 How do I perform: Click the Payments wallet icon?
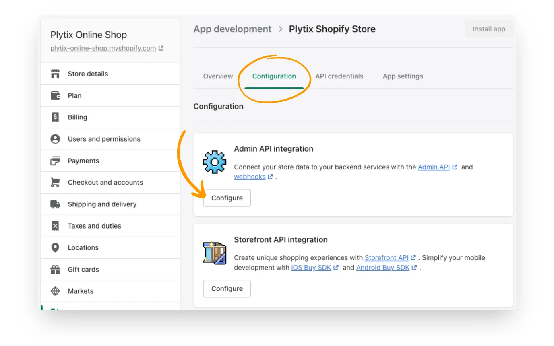coord(56,161)
